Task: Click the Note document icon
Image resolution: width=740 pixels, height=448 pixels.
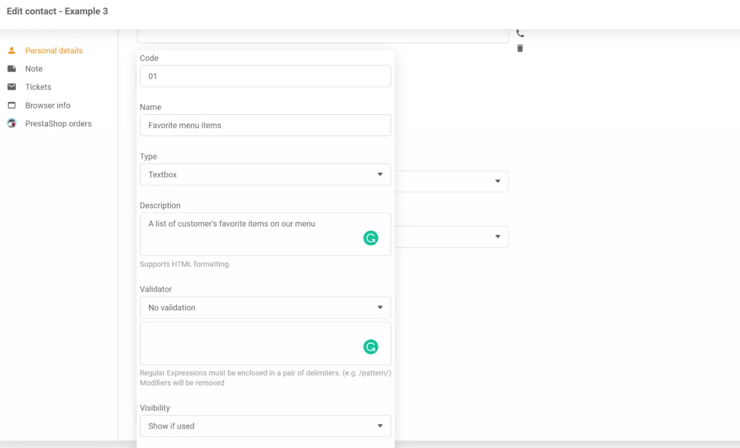Action: coord(11,68)
